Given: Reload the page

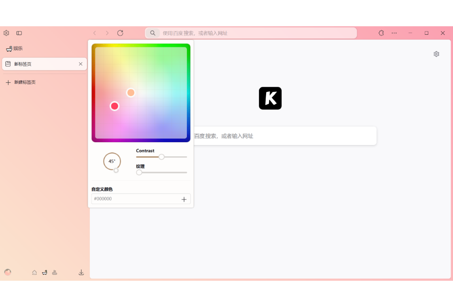Looking at the screenshot, I should click(x=120, y=33).
